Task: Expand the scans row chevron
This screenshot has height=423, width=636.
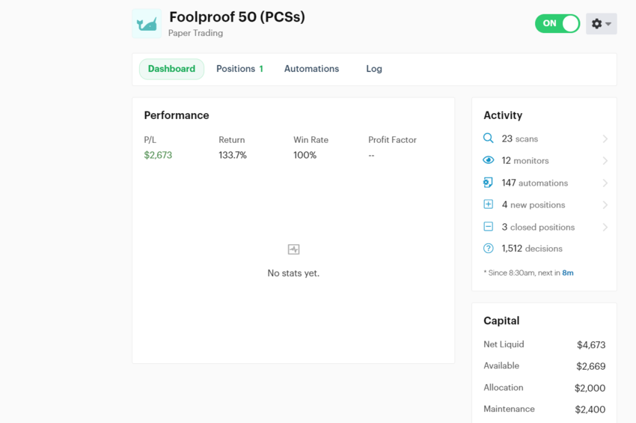Action: tap(605, 139)
